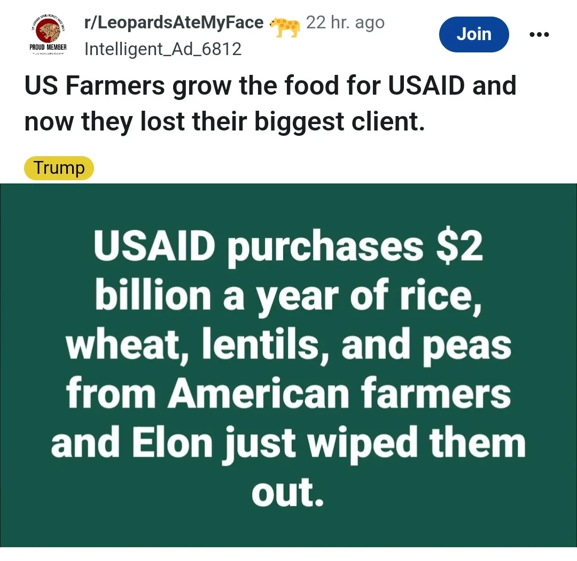Click 'now they lost their biggest client' title line
This screenshot has height=561, width=577.
[224, 121]
